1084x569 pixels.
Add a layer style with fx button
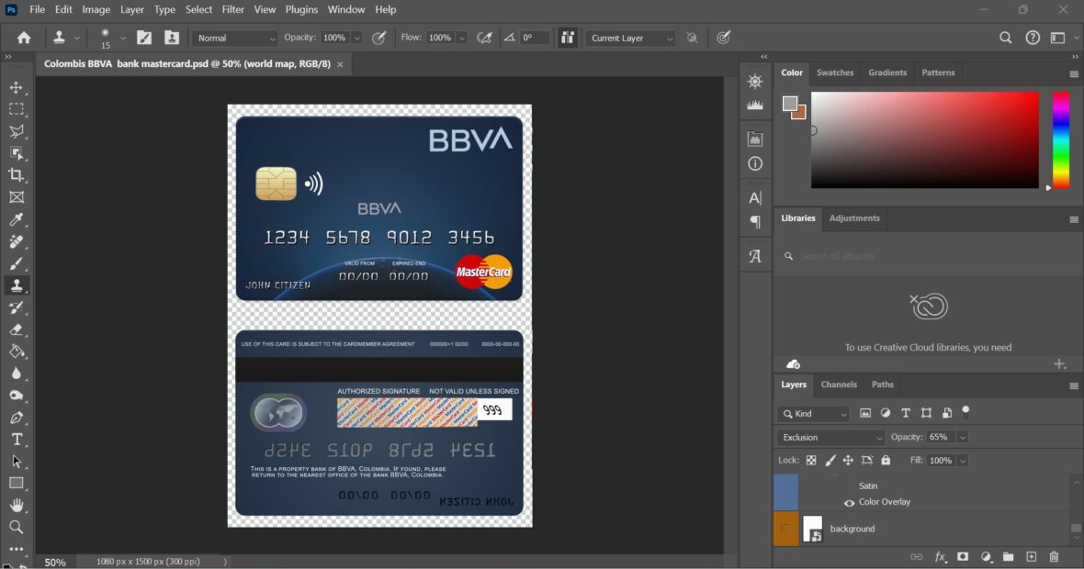point(940,556)
